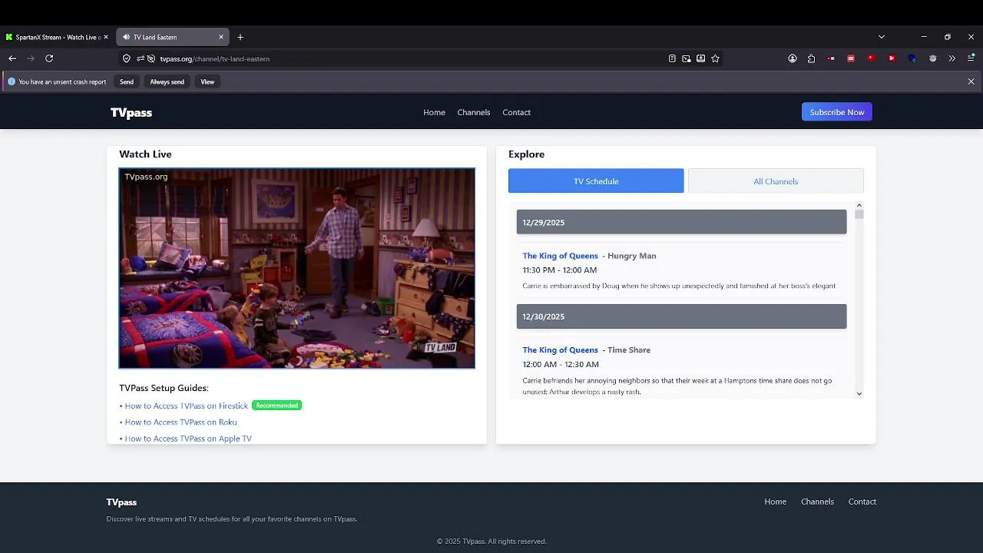983x553 pixels.
Task: Click the install/download page icon in address bar
Action: [701, 58]
